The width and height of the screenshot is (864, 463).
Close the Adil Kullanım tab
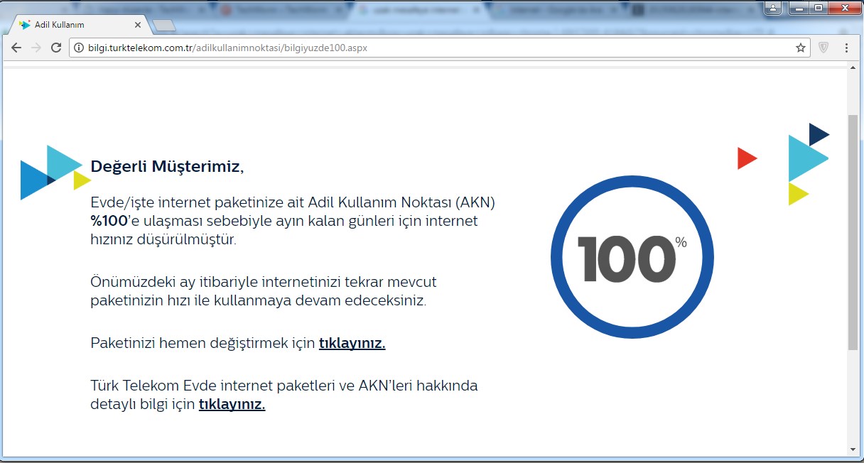click(137, 25)
